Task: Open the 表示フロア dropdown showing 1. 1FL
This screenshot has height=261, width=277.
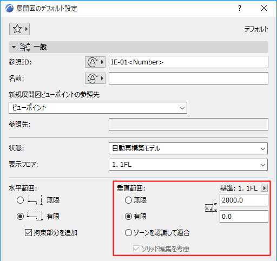Action: point(188,165)
